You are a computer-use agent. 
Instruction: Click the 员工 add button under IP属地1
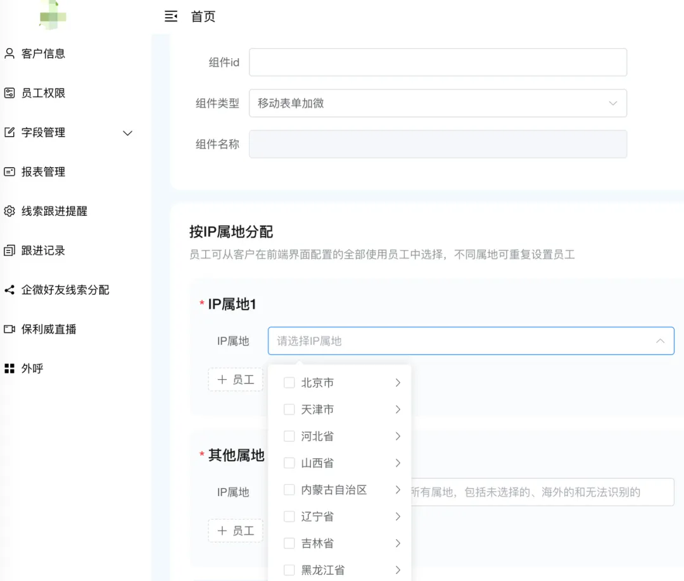tap(236, 380)
